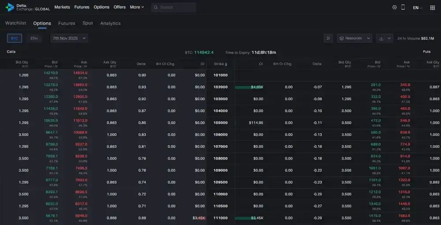Click the $3.45K puts OI bar at 111000

coord(249,218)
